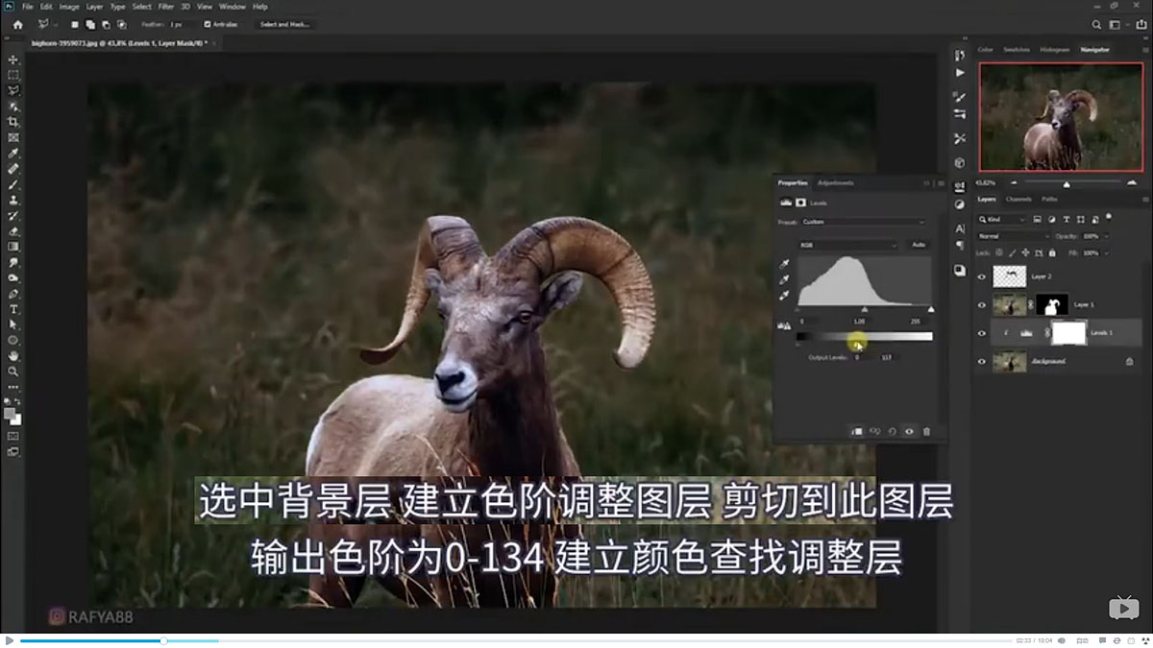
Task: Select the Move tool in the toolbar
Action: pyautogui.click(x=12, y=58)
